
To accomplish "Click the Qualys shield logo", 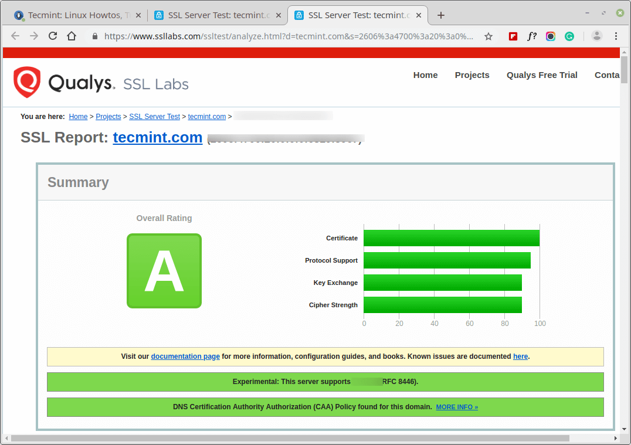I will tap(27, 82).
